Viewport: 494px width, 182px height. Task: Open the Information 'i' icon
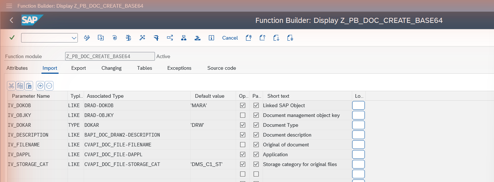click(211, 38)
